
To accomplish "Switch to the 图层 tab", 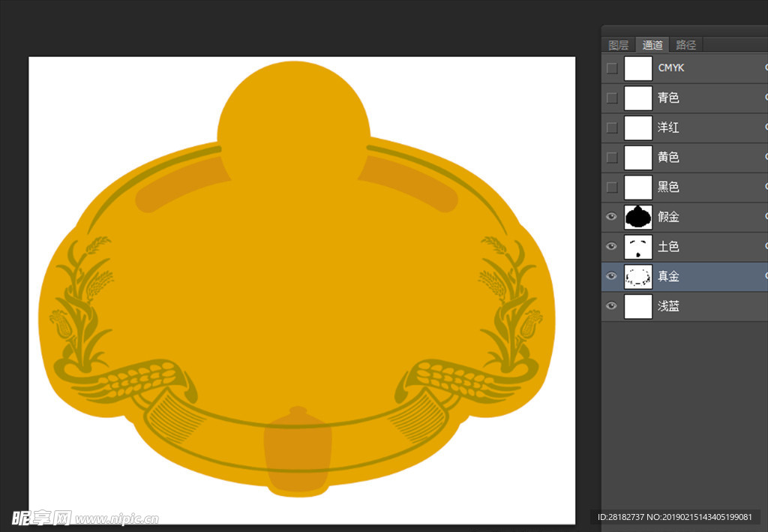I will (x=619, y=45).
